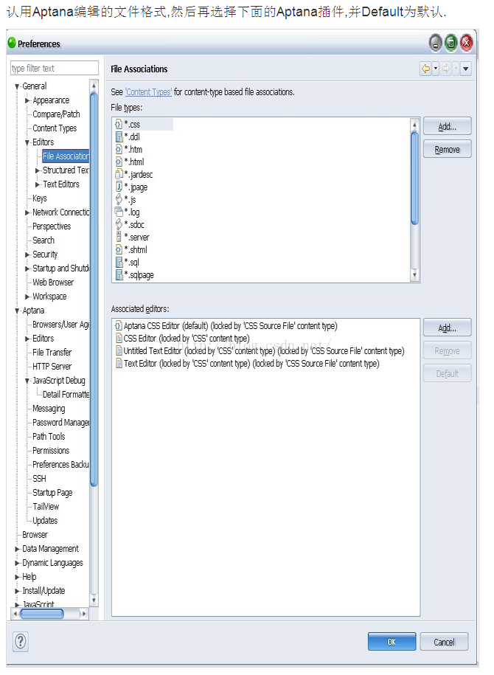Expand the Install/Update node

click(17, 591)
